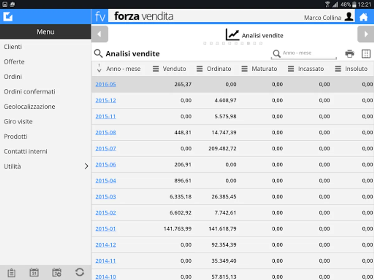The height and width of the screenshot is (280, 374).
Task: Print the sales analysis table
Action: click(350, 54)
